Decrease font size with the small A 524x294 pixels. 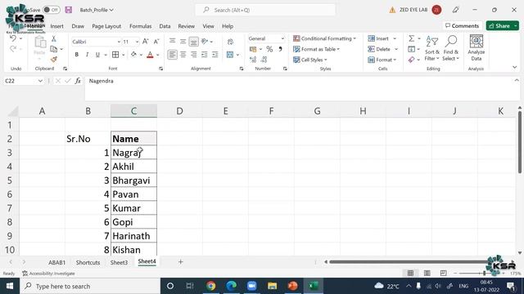pyautogui.click(x=156, y=42)
